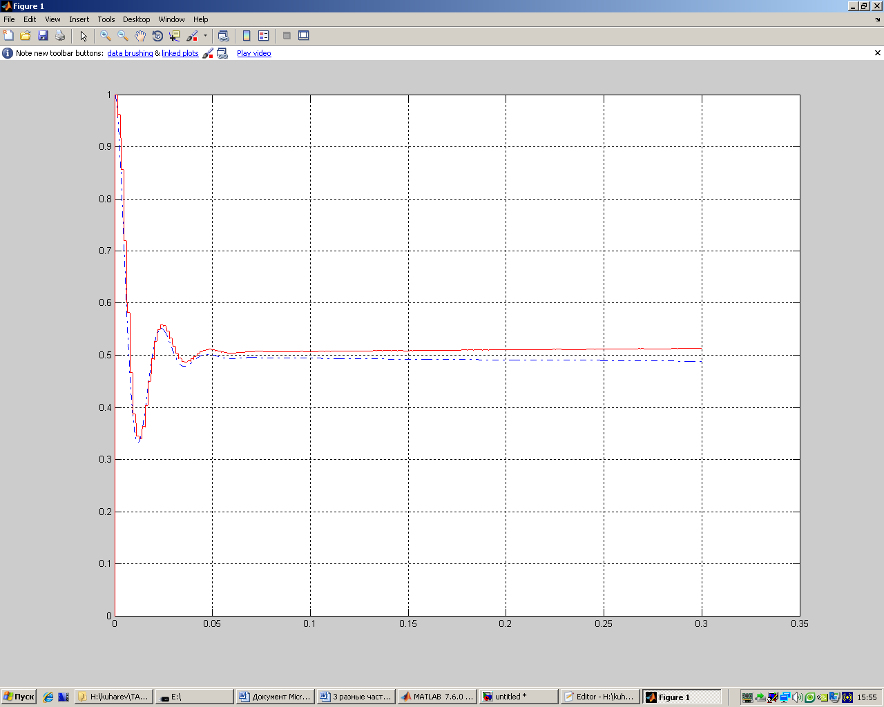884x707 pixels.
Task: Click the Play video link
Action: coord(253,53)
